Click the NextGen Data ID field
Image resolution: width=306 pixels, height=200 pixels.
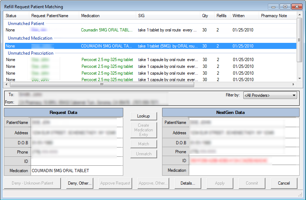[x=244, y=161]
